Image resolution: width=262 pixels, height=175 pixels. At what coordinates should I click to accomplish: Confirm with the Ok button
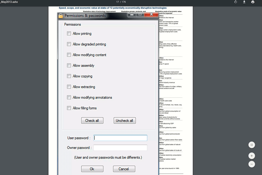coord(92,169)
